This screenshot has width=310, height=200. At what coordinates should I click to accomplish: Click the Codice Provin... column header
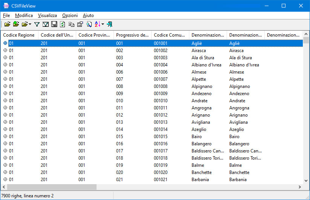95,35
